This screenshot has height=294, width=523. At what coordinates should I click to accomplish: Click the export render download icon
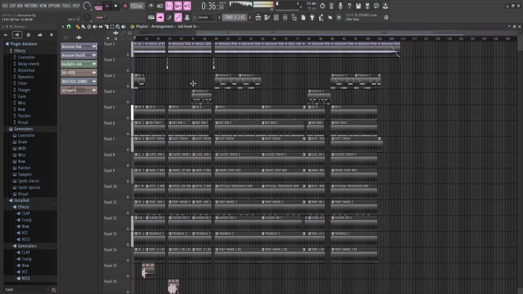pyautogui.click(x=385, y=6)
